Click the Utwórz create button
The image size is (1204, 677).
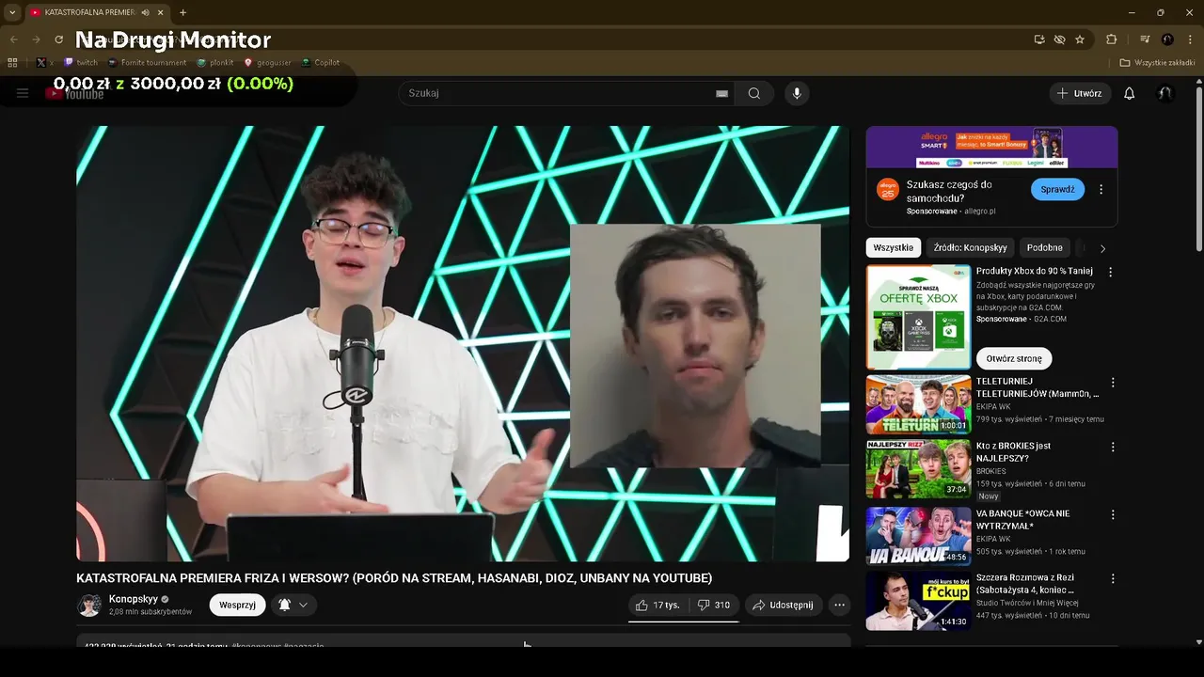point(1080,93)
